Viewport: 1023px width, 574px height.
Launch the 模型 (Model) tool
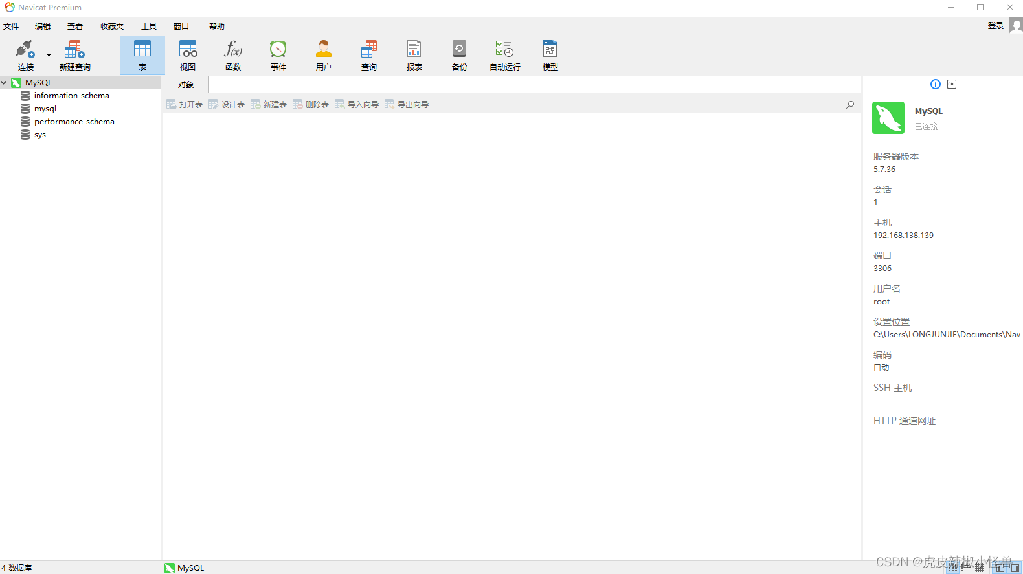pyautogui.click(x=550, y=55)
